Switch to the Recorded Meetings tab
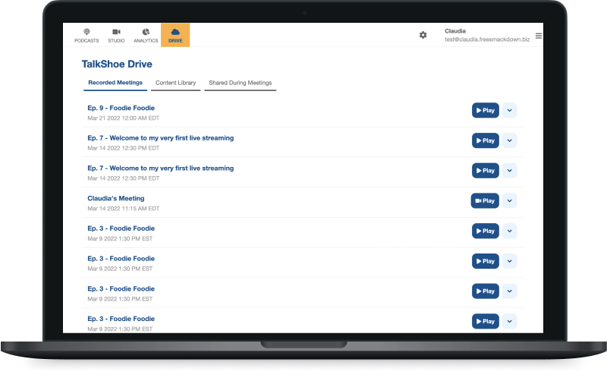 115,83
